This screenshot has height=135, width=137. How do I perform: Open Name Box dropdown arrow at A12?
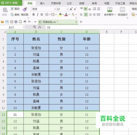pos(24,27)
